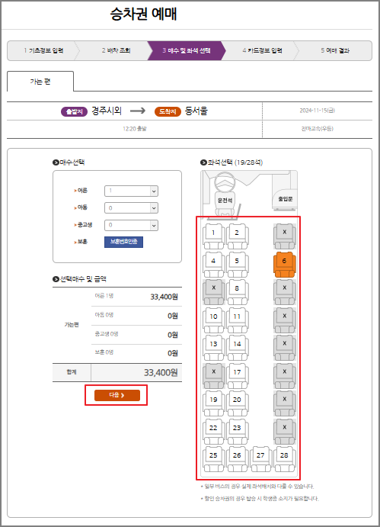Screen dimensions: 380x527
Task: Choose back-row seat 25
Action: [213, 459]
